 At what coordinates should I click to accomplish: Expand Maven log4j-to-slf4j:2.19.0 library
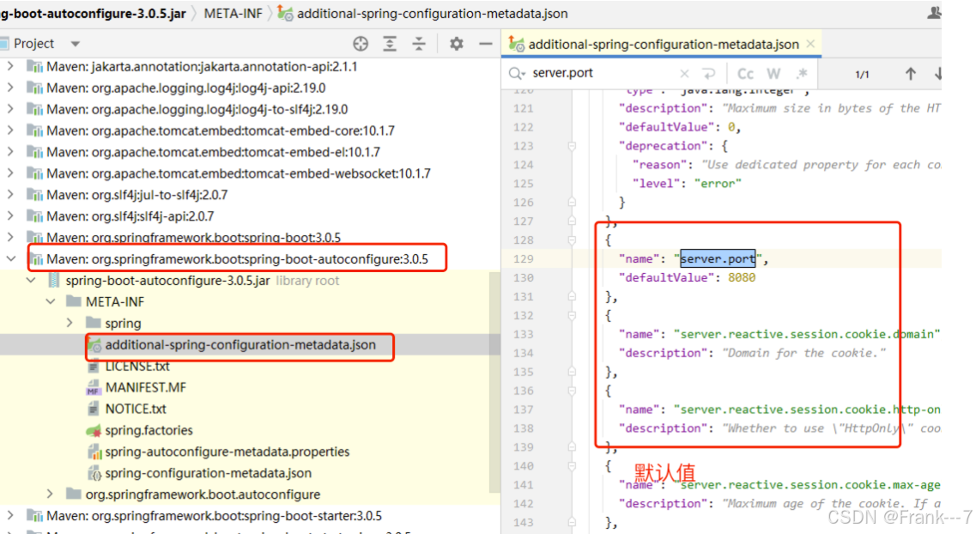pyautogui.click(x=10, y=109)
